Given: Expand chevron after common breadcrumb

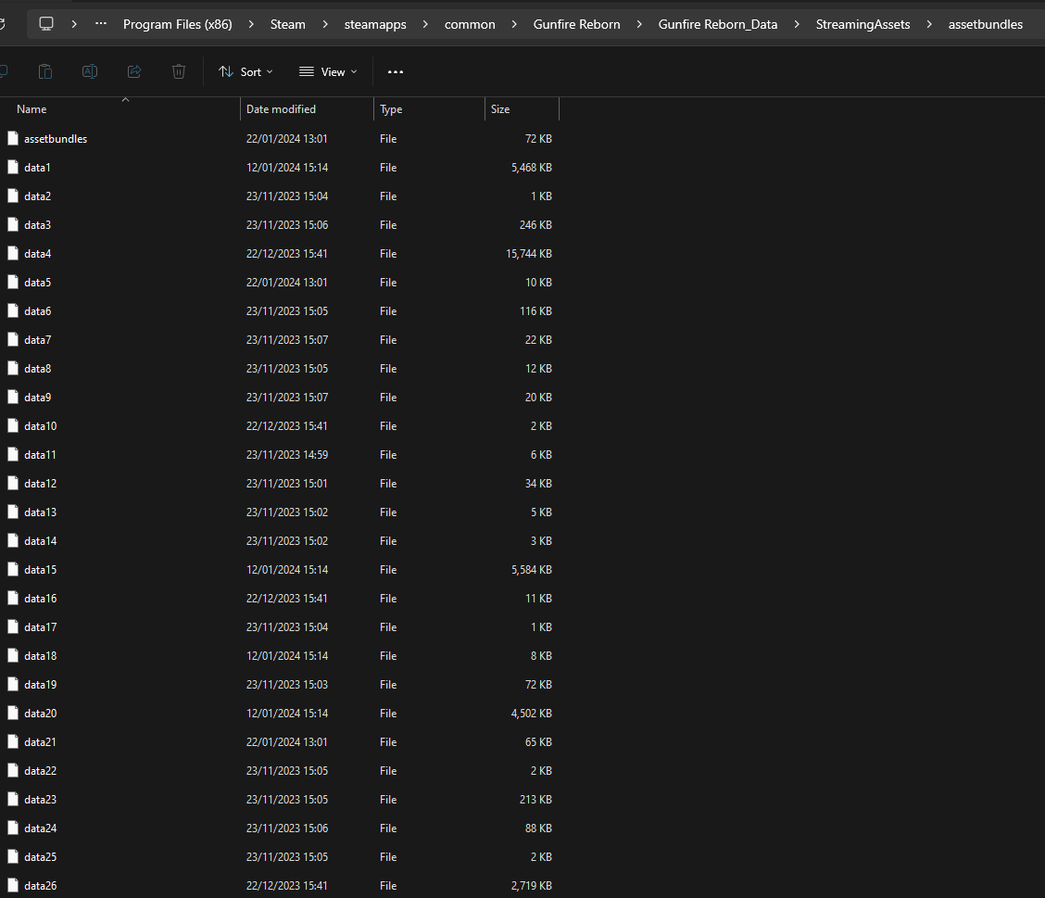Looking at the screenshot, I should [x=514, y=24].
